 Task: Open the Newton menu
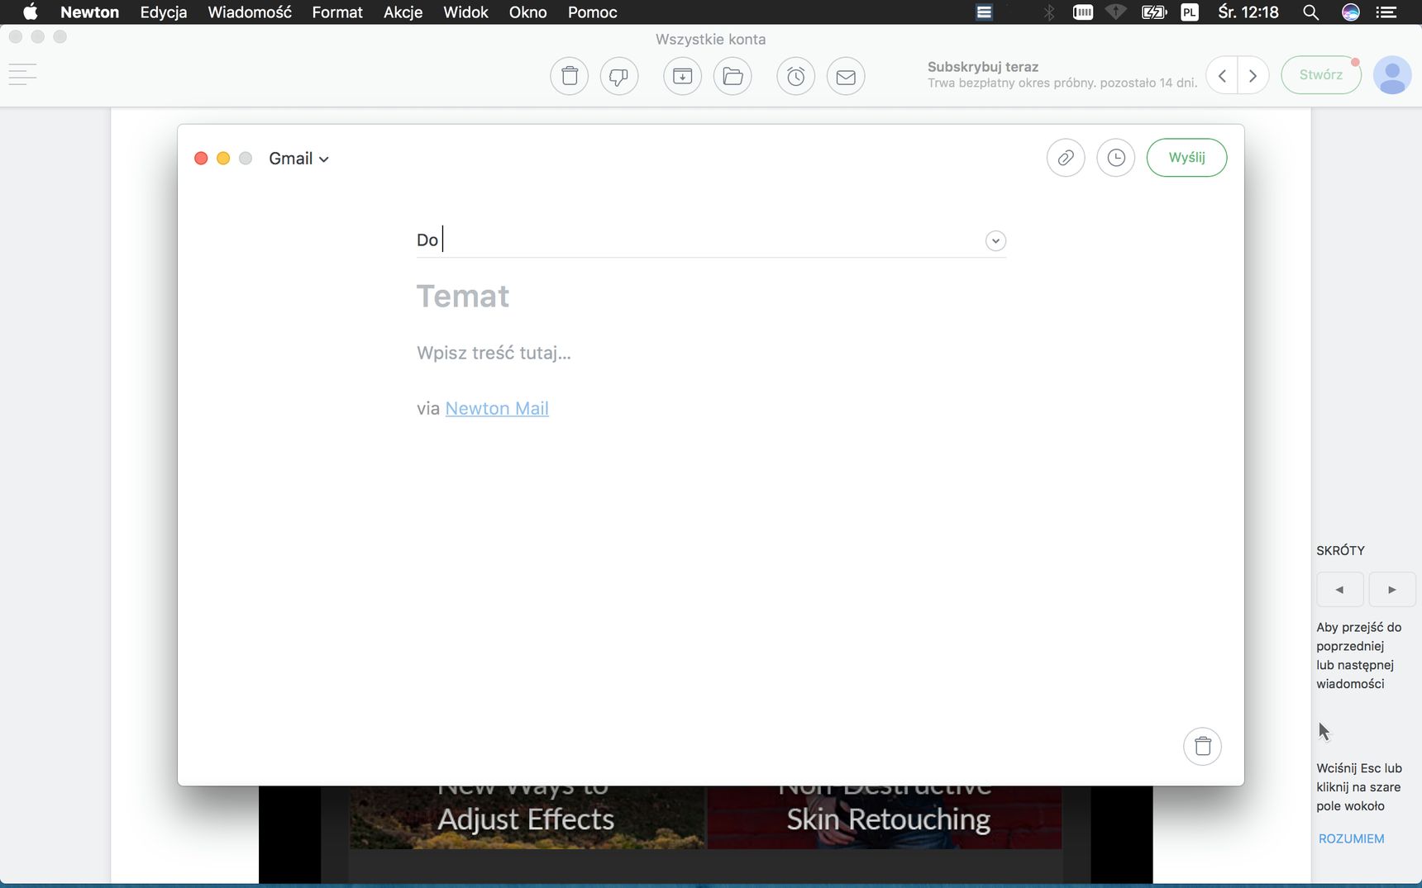pos(89,12)
